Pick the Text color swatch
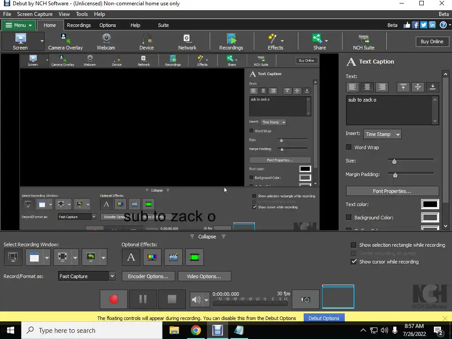 (430, 204)
